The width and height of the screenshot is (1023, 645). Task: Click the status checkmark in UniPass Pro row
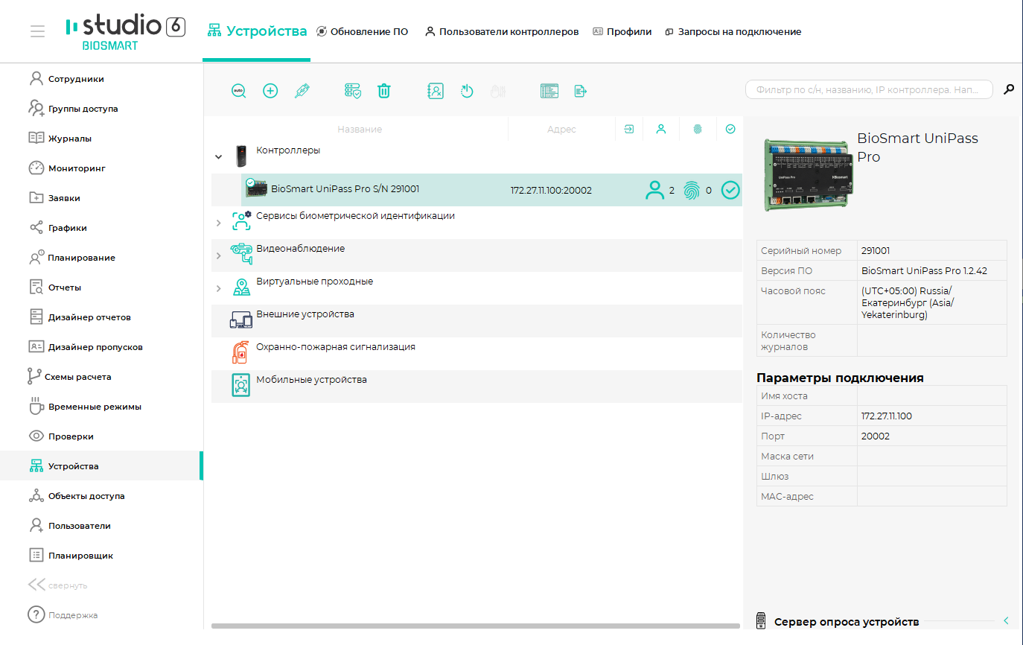[x=730, y=190]
